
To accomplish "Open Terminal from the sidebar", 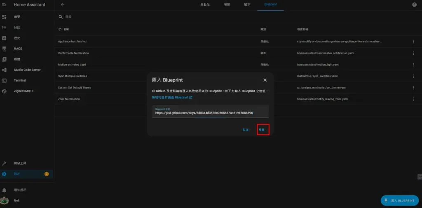I will tap(4, 81).
